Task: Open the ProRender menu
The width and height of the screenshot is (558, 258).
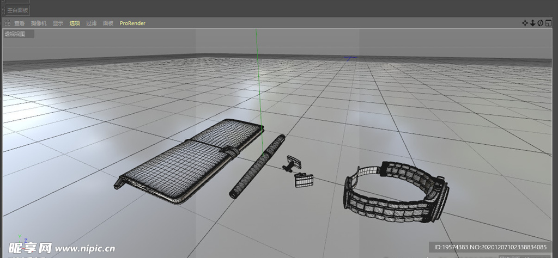Action: [132, 23]
